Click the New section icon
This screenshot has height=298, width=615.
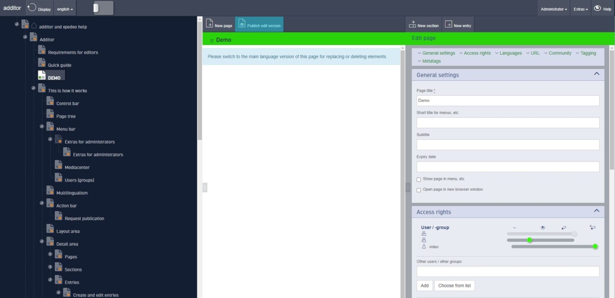(412, 24)
